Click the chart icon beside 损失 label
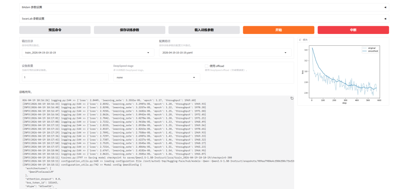Viewport: 401px width, 189px height. (300, 40)
